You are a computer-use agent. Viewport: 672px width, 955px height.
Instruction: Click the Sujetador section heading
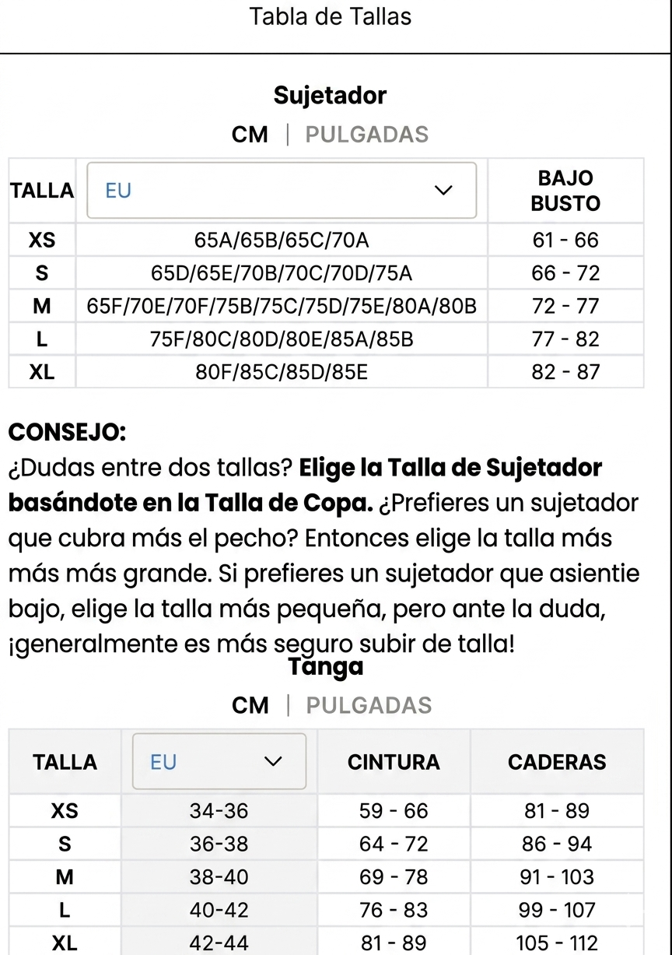330,96
